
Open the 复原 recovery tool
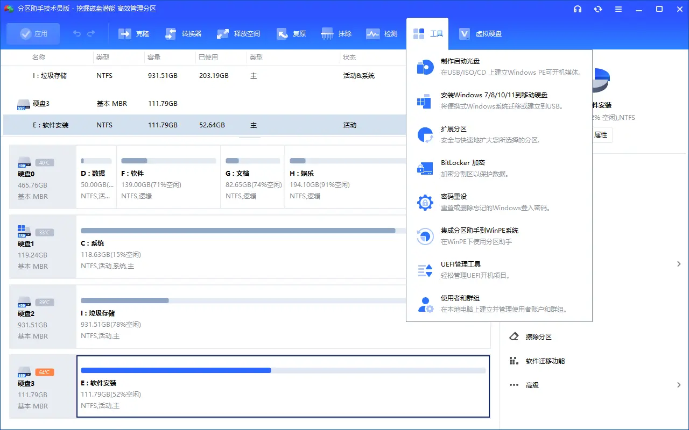click(291, 34)
